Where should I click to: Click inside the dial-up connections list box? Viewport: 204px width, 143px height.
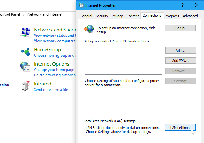click(x=123, y=61)
